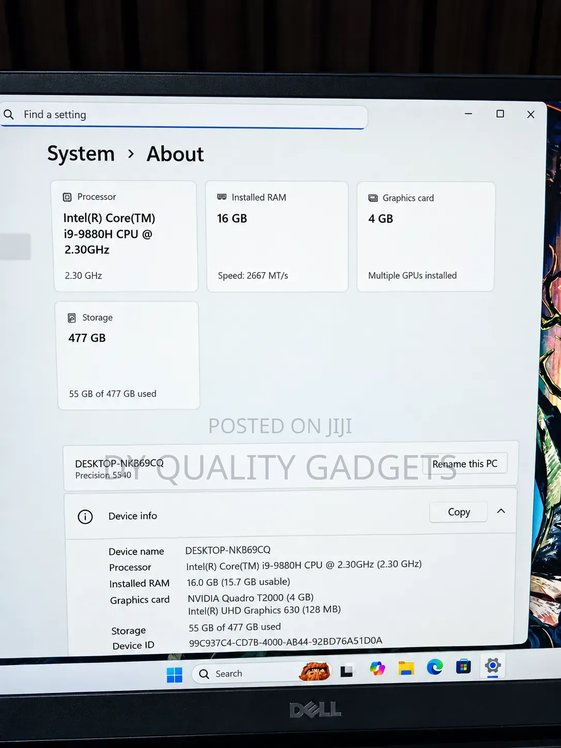Click the search magnifier icon in Settings

(x=9, y=114)
